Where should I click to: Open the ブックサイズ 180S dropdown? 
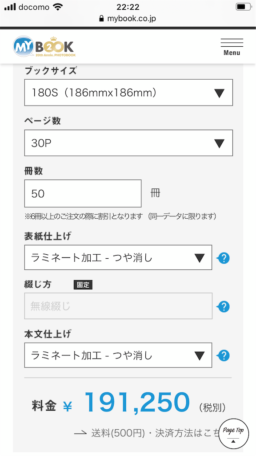[x=128, y=93]
